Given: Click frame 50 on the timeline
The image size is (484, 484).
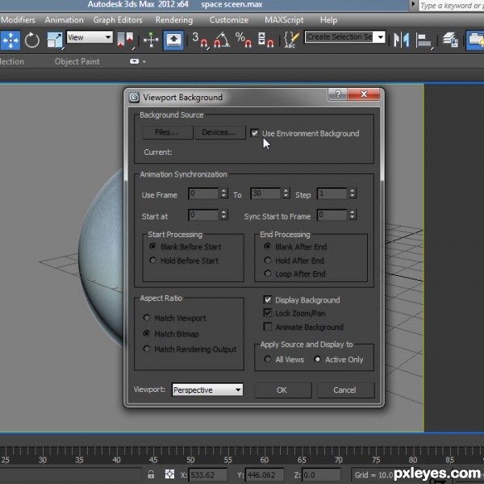Looking at the screenshot, I should pos(190,460).
